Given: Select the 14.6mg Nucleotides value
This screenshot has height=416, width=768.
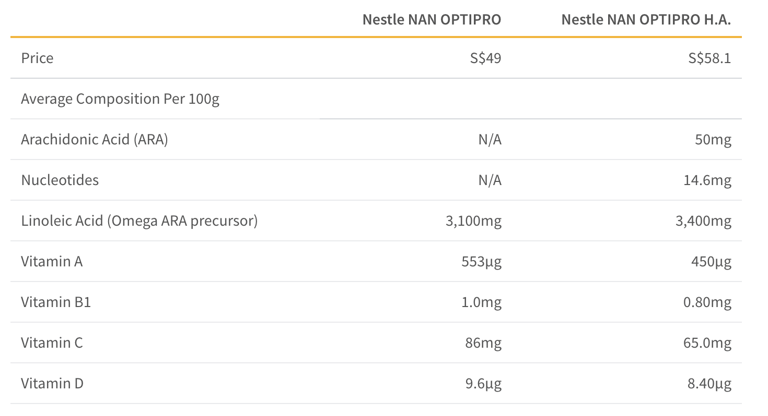Looking at the screenshot, I should (x=708, y=180).
